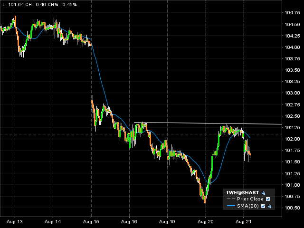The height and width of the screenshot is (228, 304).
Task: Click the 102.50 price axis label
Action: tap(292, 116)
